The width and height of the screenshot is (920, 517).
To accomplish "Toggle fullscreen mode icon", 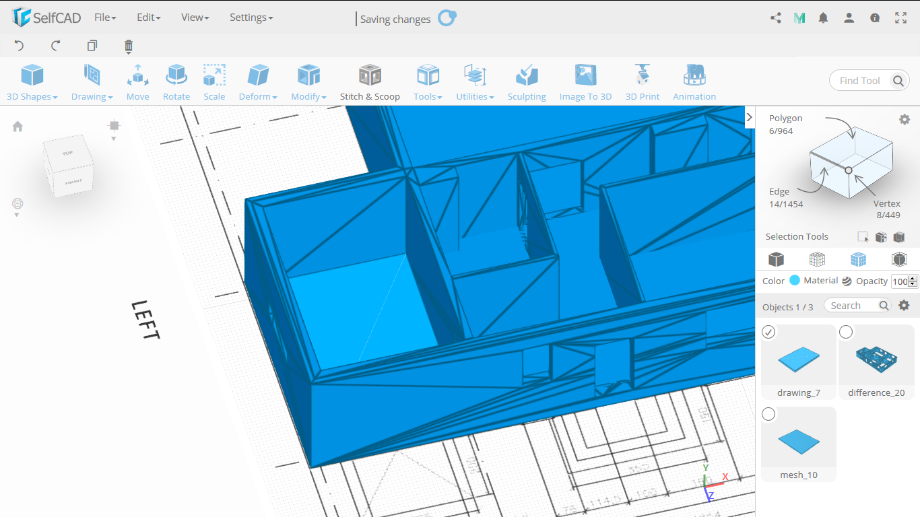I will pos(900,18).
